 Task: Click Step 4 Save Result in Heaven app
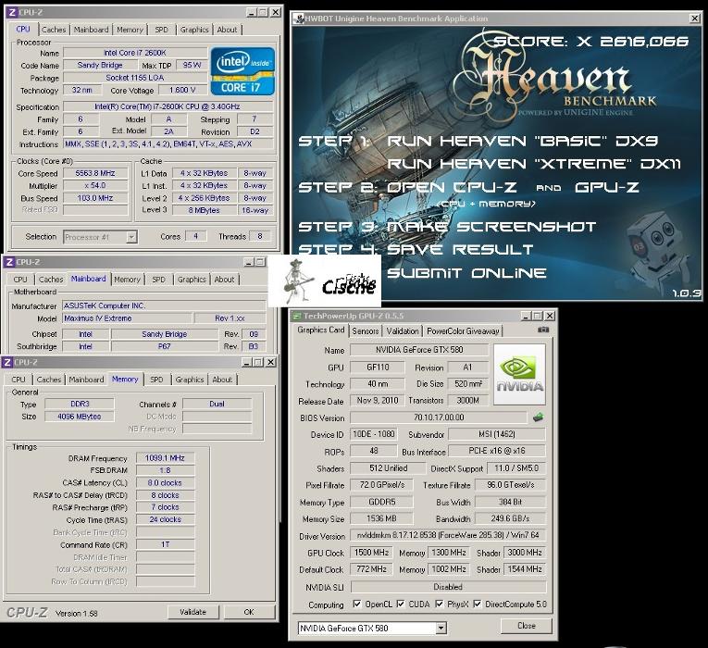416,249
